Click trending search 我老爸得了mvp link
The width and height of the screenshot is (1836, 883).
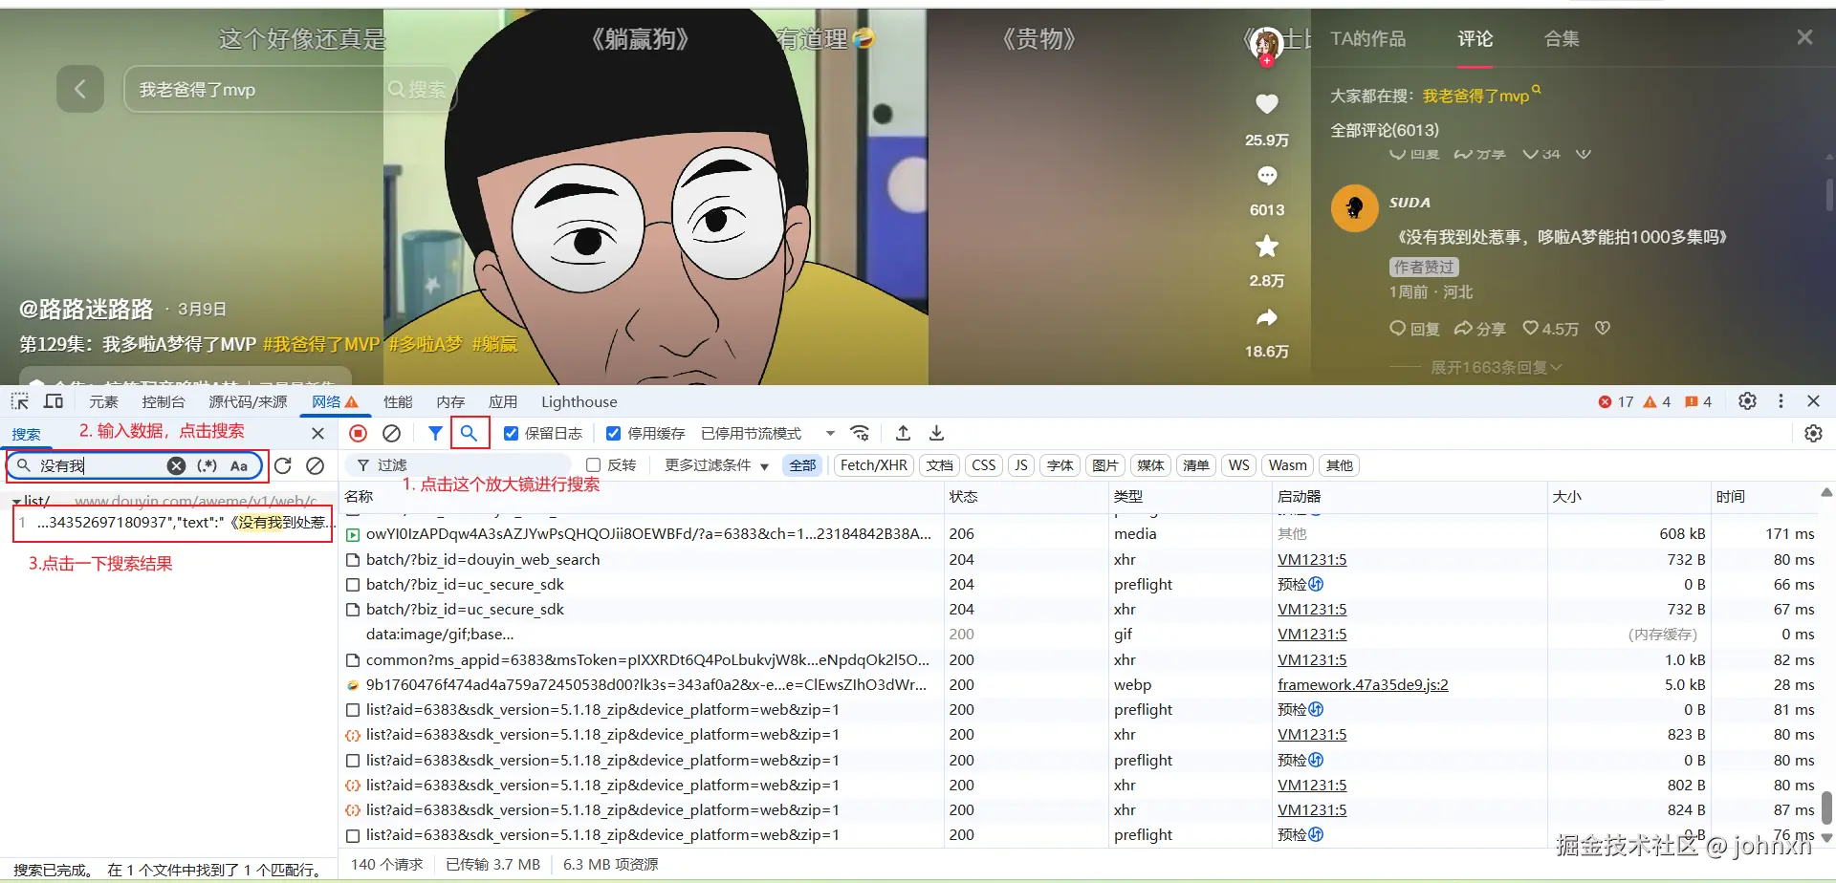1475,96
